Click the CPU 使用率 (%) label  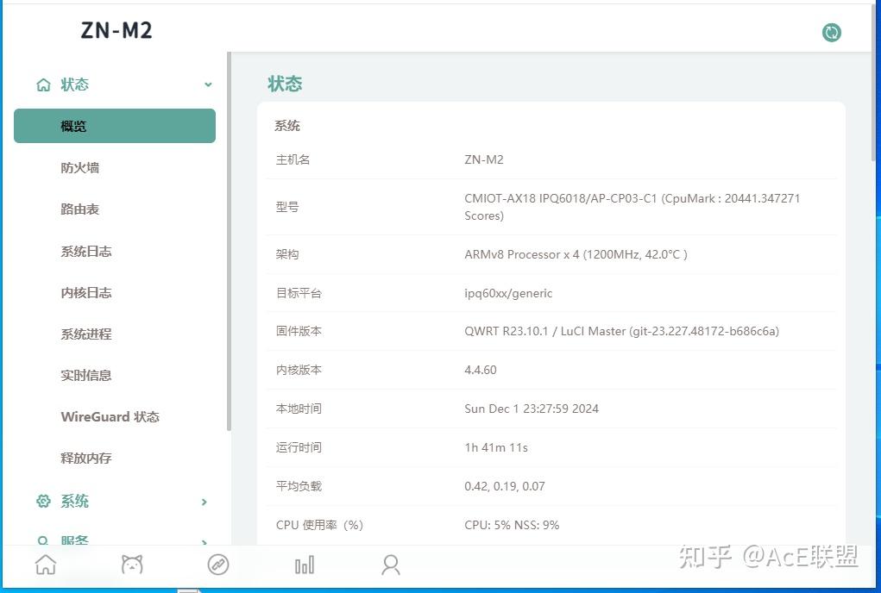[x=320, y=525]
